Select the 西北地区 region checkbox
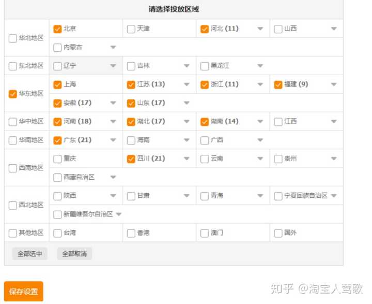The image size is (372, 304). pos(13,206)
